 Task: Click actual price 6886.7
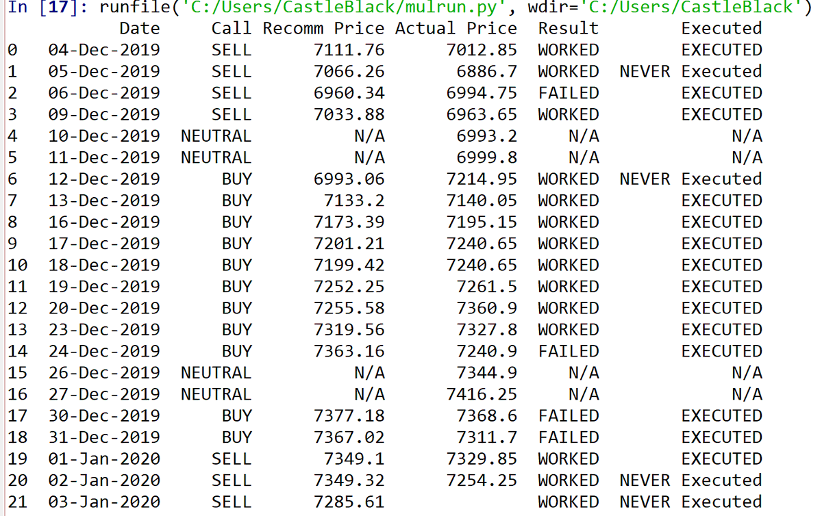487,72
